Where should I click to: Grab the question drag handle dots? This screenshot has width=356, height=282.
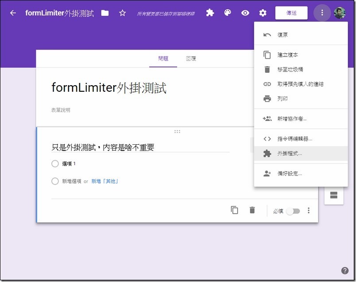(x=177, y=132)
